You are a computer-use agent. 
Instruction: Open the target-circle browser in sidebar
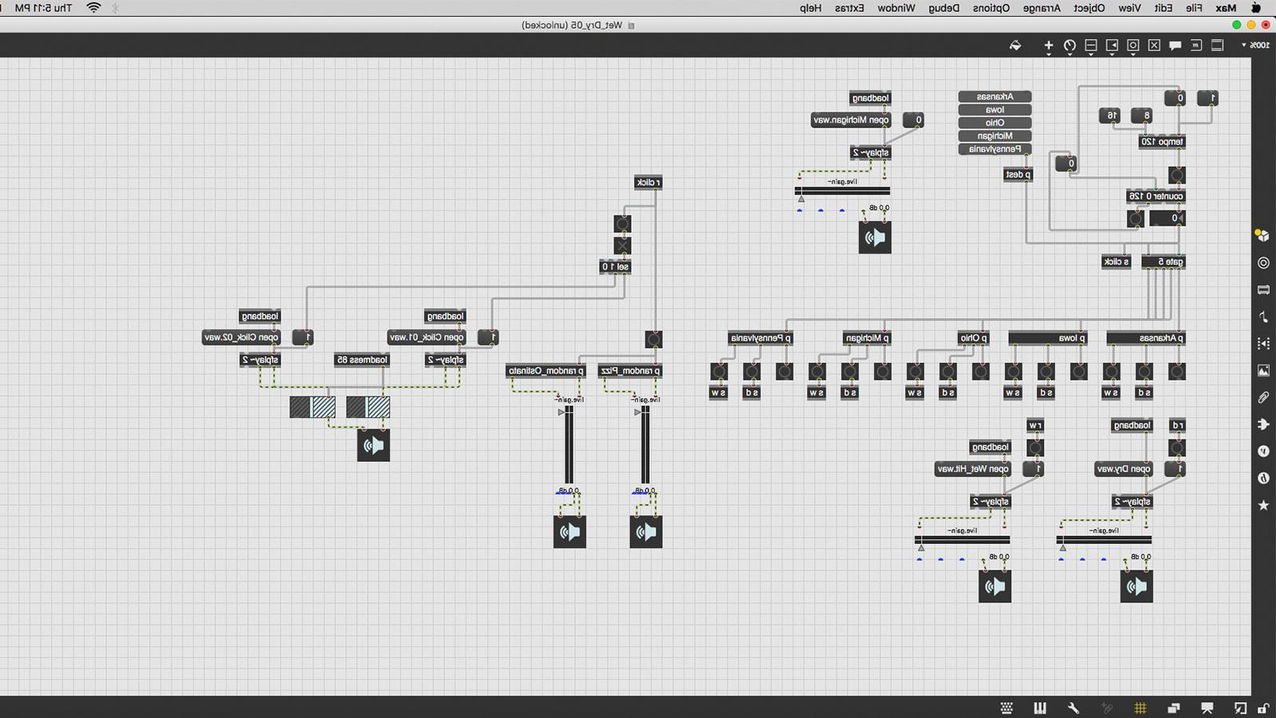tap(1263, 262)
